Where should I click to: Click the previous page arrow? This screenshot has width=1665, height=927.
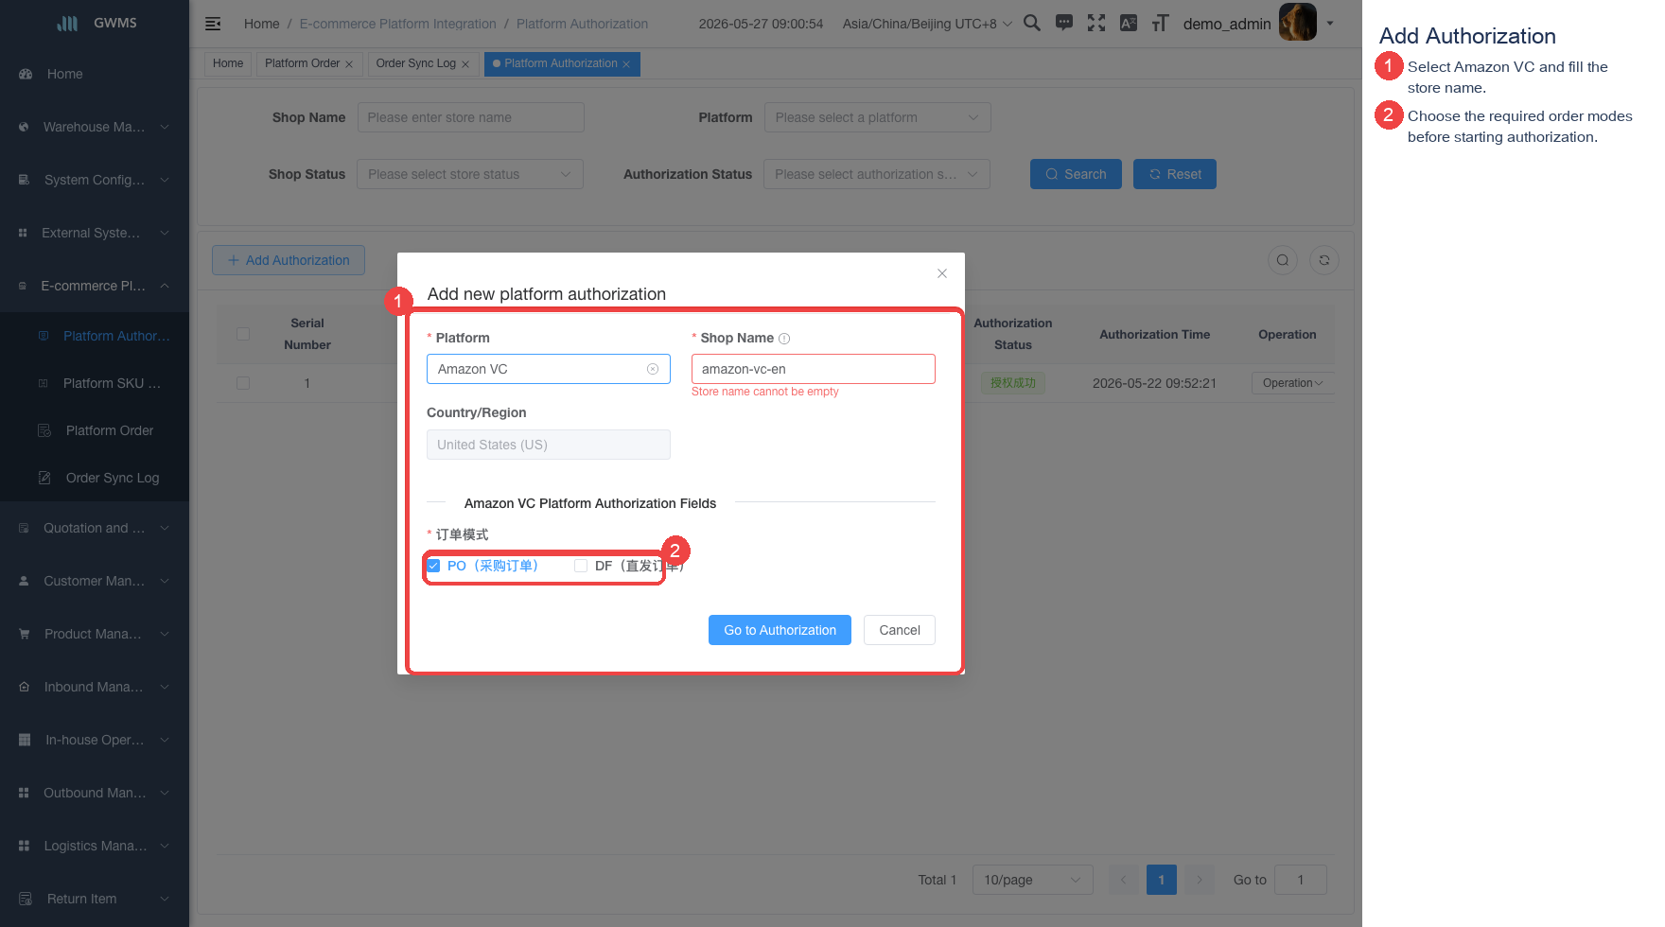coord(1124,880)
